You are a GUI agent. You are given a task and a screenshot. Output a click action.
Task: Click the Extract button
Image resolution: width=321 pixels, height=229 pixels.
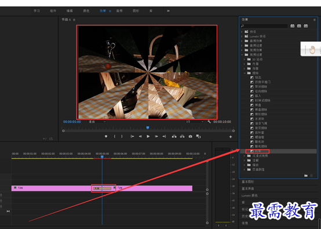182,136
